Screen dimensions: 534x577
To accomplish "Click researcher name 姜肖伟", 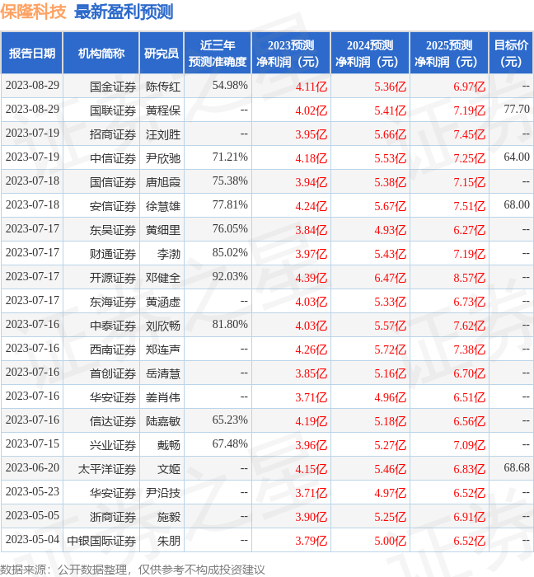I will [163, 398].
